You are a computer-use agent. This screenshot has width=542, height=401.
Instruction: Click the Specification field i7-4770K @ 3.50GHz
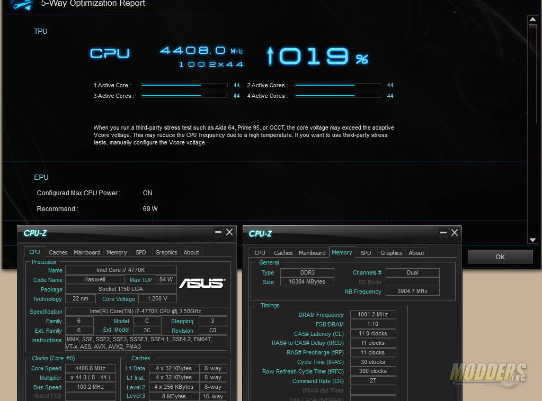pos(146,311)
